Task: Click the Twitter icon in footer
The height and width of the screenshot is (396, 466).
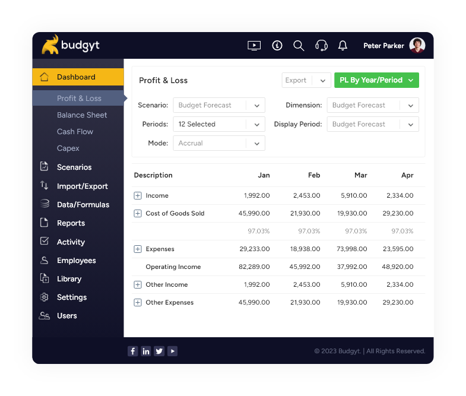Action: (x=159, y=351)
